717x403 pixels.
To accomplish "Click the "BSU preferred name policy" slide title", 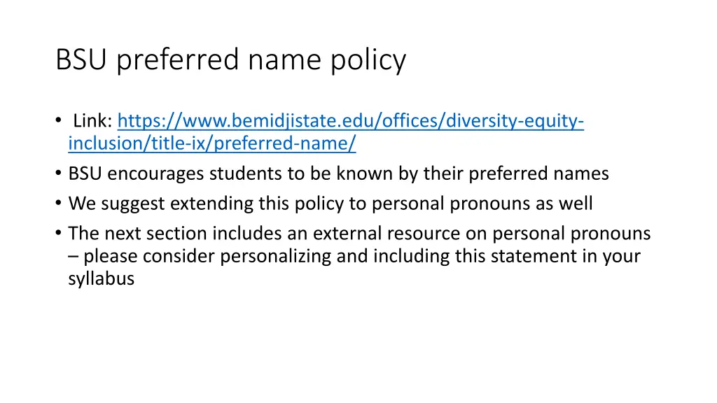I will pos(230,60).
